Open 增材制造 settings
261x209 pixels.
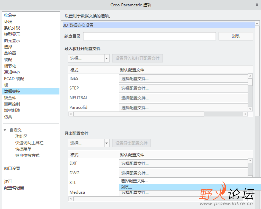[x=12, y=111]
